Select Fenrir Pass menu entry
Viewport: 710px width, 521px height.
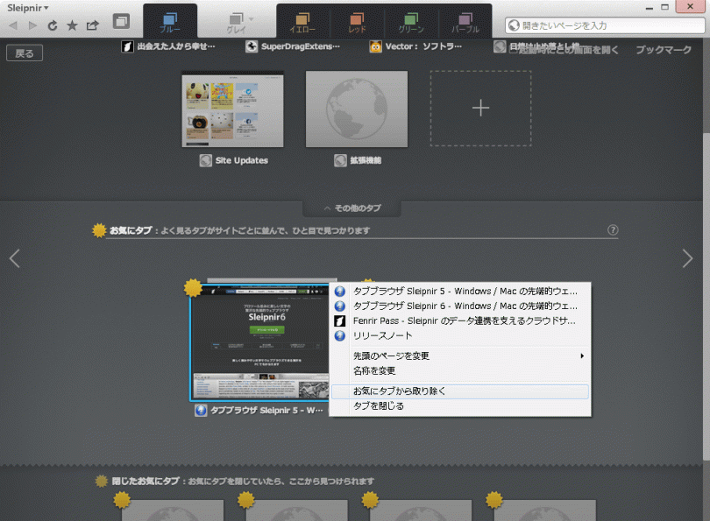coord(460,321)
